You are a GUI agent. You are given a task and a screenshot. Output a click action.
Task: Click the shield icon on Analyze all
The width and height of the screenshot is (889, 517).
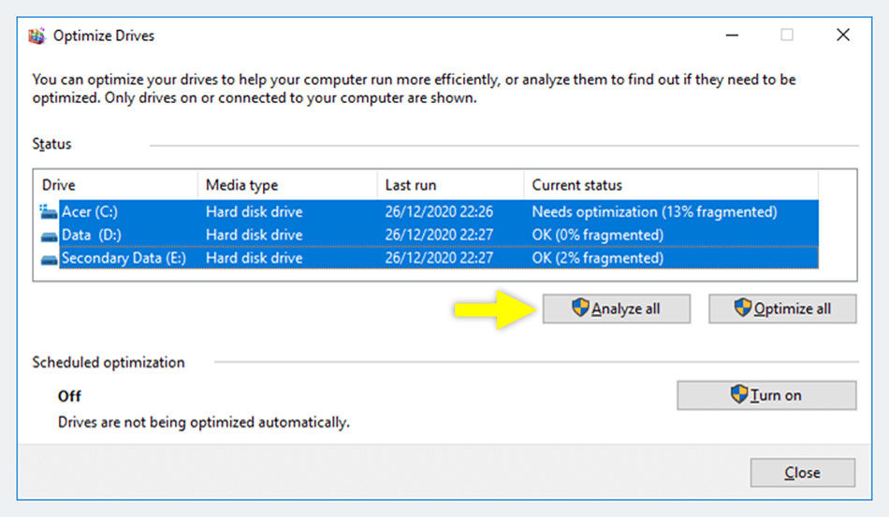[580, 309]
